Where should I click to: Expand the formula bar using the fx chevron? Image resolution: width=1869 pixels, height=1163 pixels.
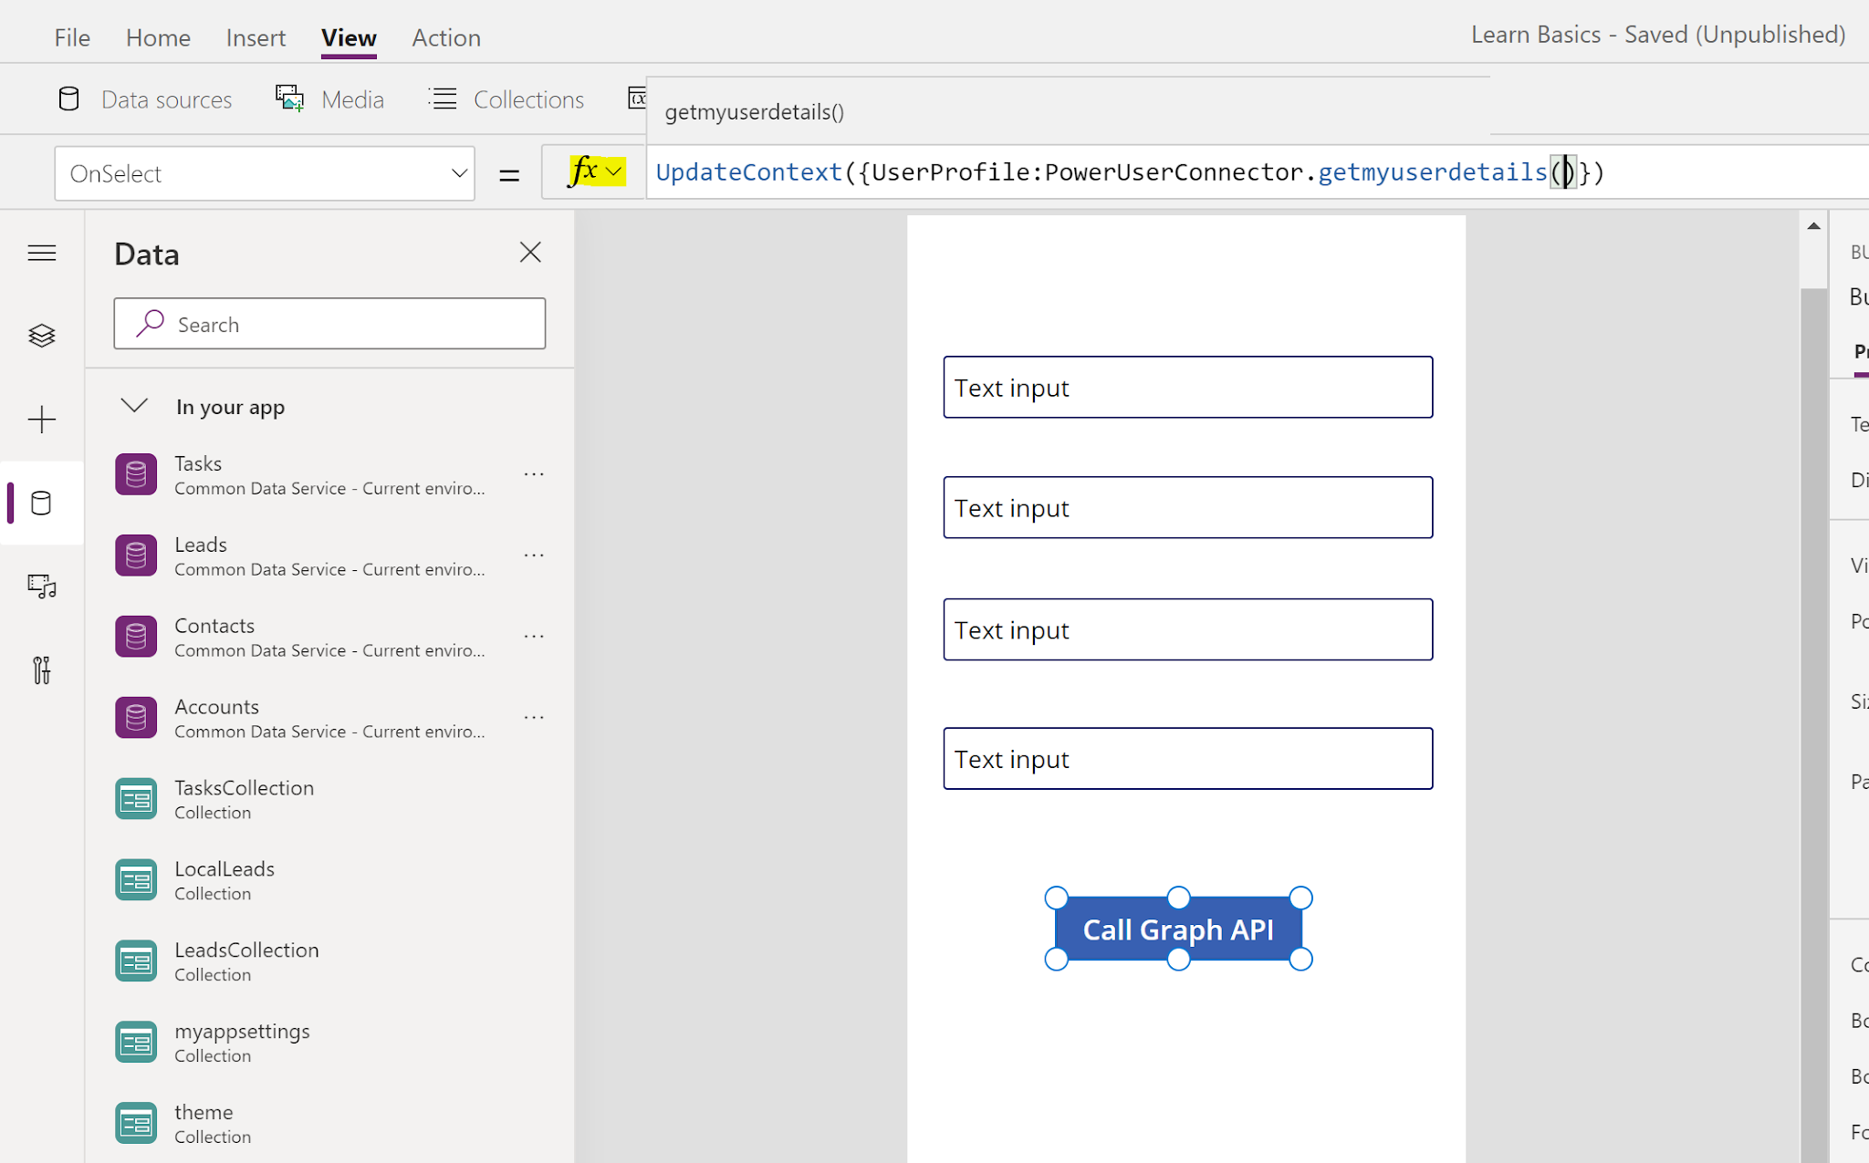(x=612, y=171)
